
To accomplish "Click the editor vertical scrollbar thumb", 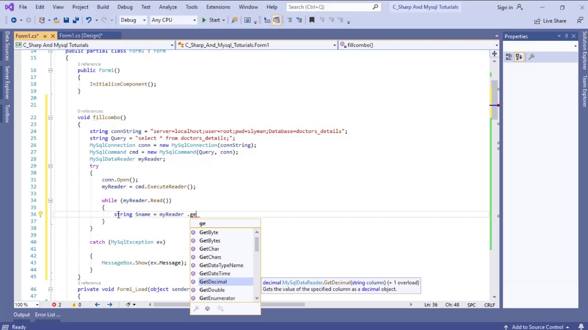I will tap(494, 100).
